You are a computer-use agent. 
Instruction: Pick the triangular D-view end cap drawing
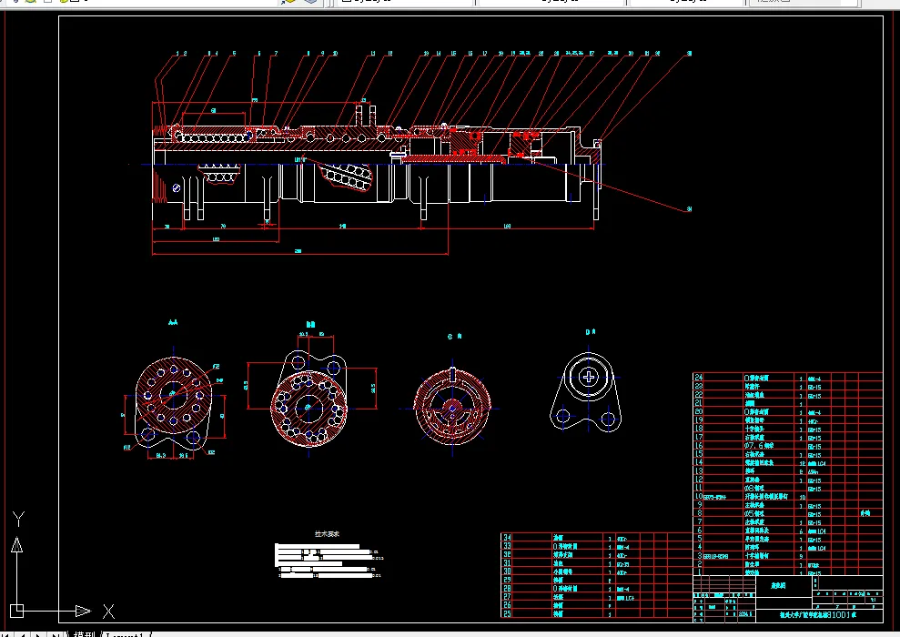588,392
